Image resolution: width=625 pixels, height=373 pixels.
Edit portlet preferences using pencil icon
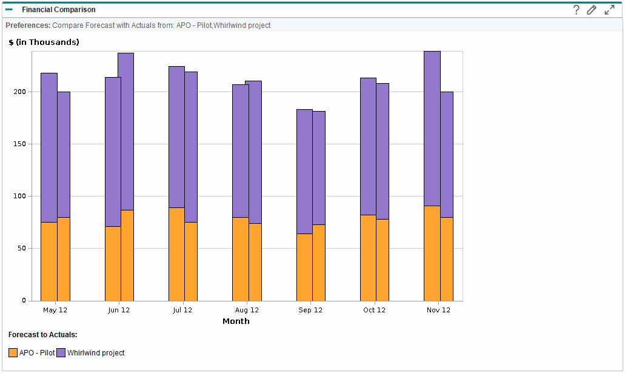[592, 10]
